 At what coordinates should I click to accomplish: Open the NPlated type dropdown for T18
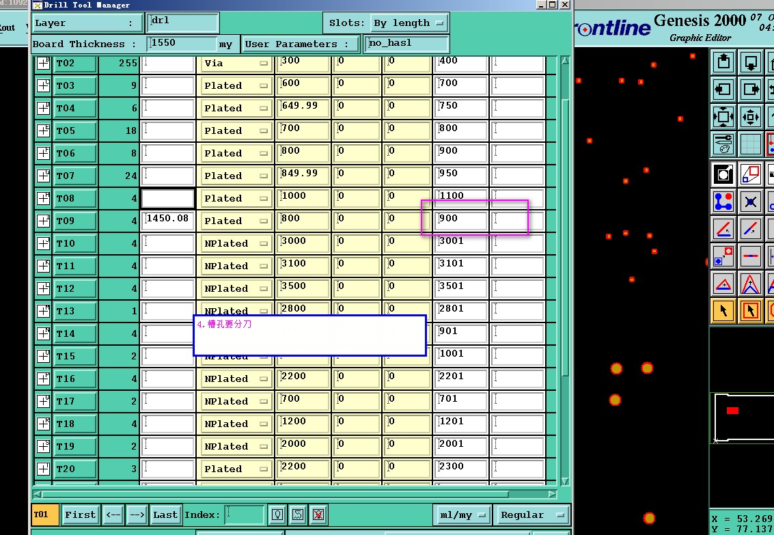tap(236, 424)
